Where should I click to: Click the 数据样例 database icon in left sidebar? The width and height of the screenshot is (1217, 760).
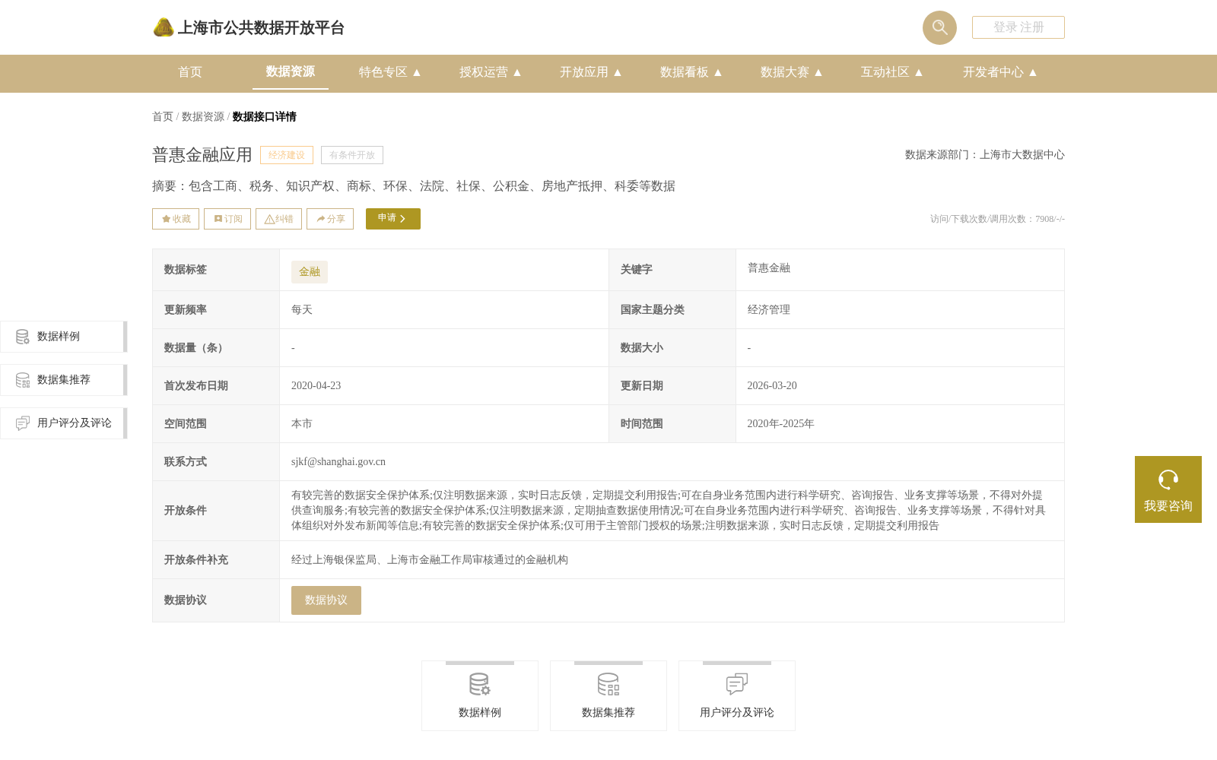click(x=23, y=337)
